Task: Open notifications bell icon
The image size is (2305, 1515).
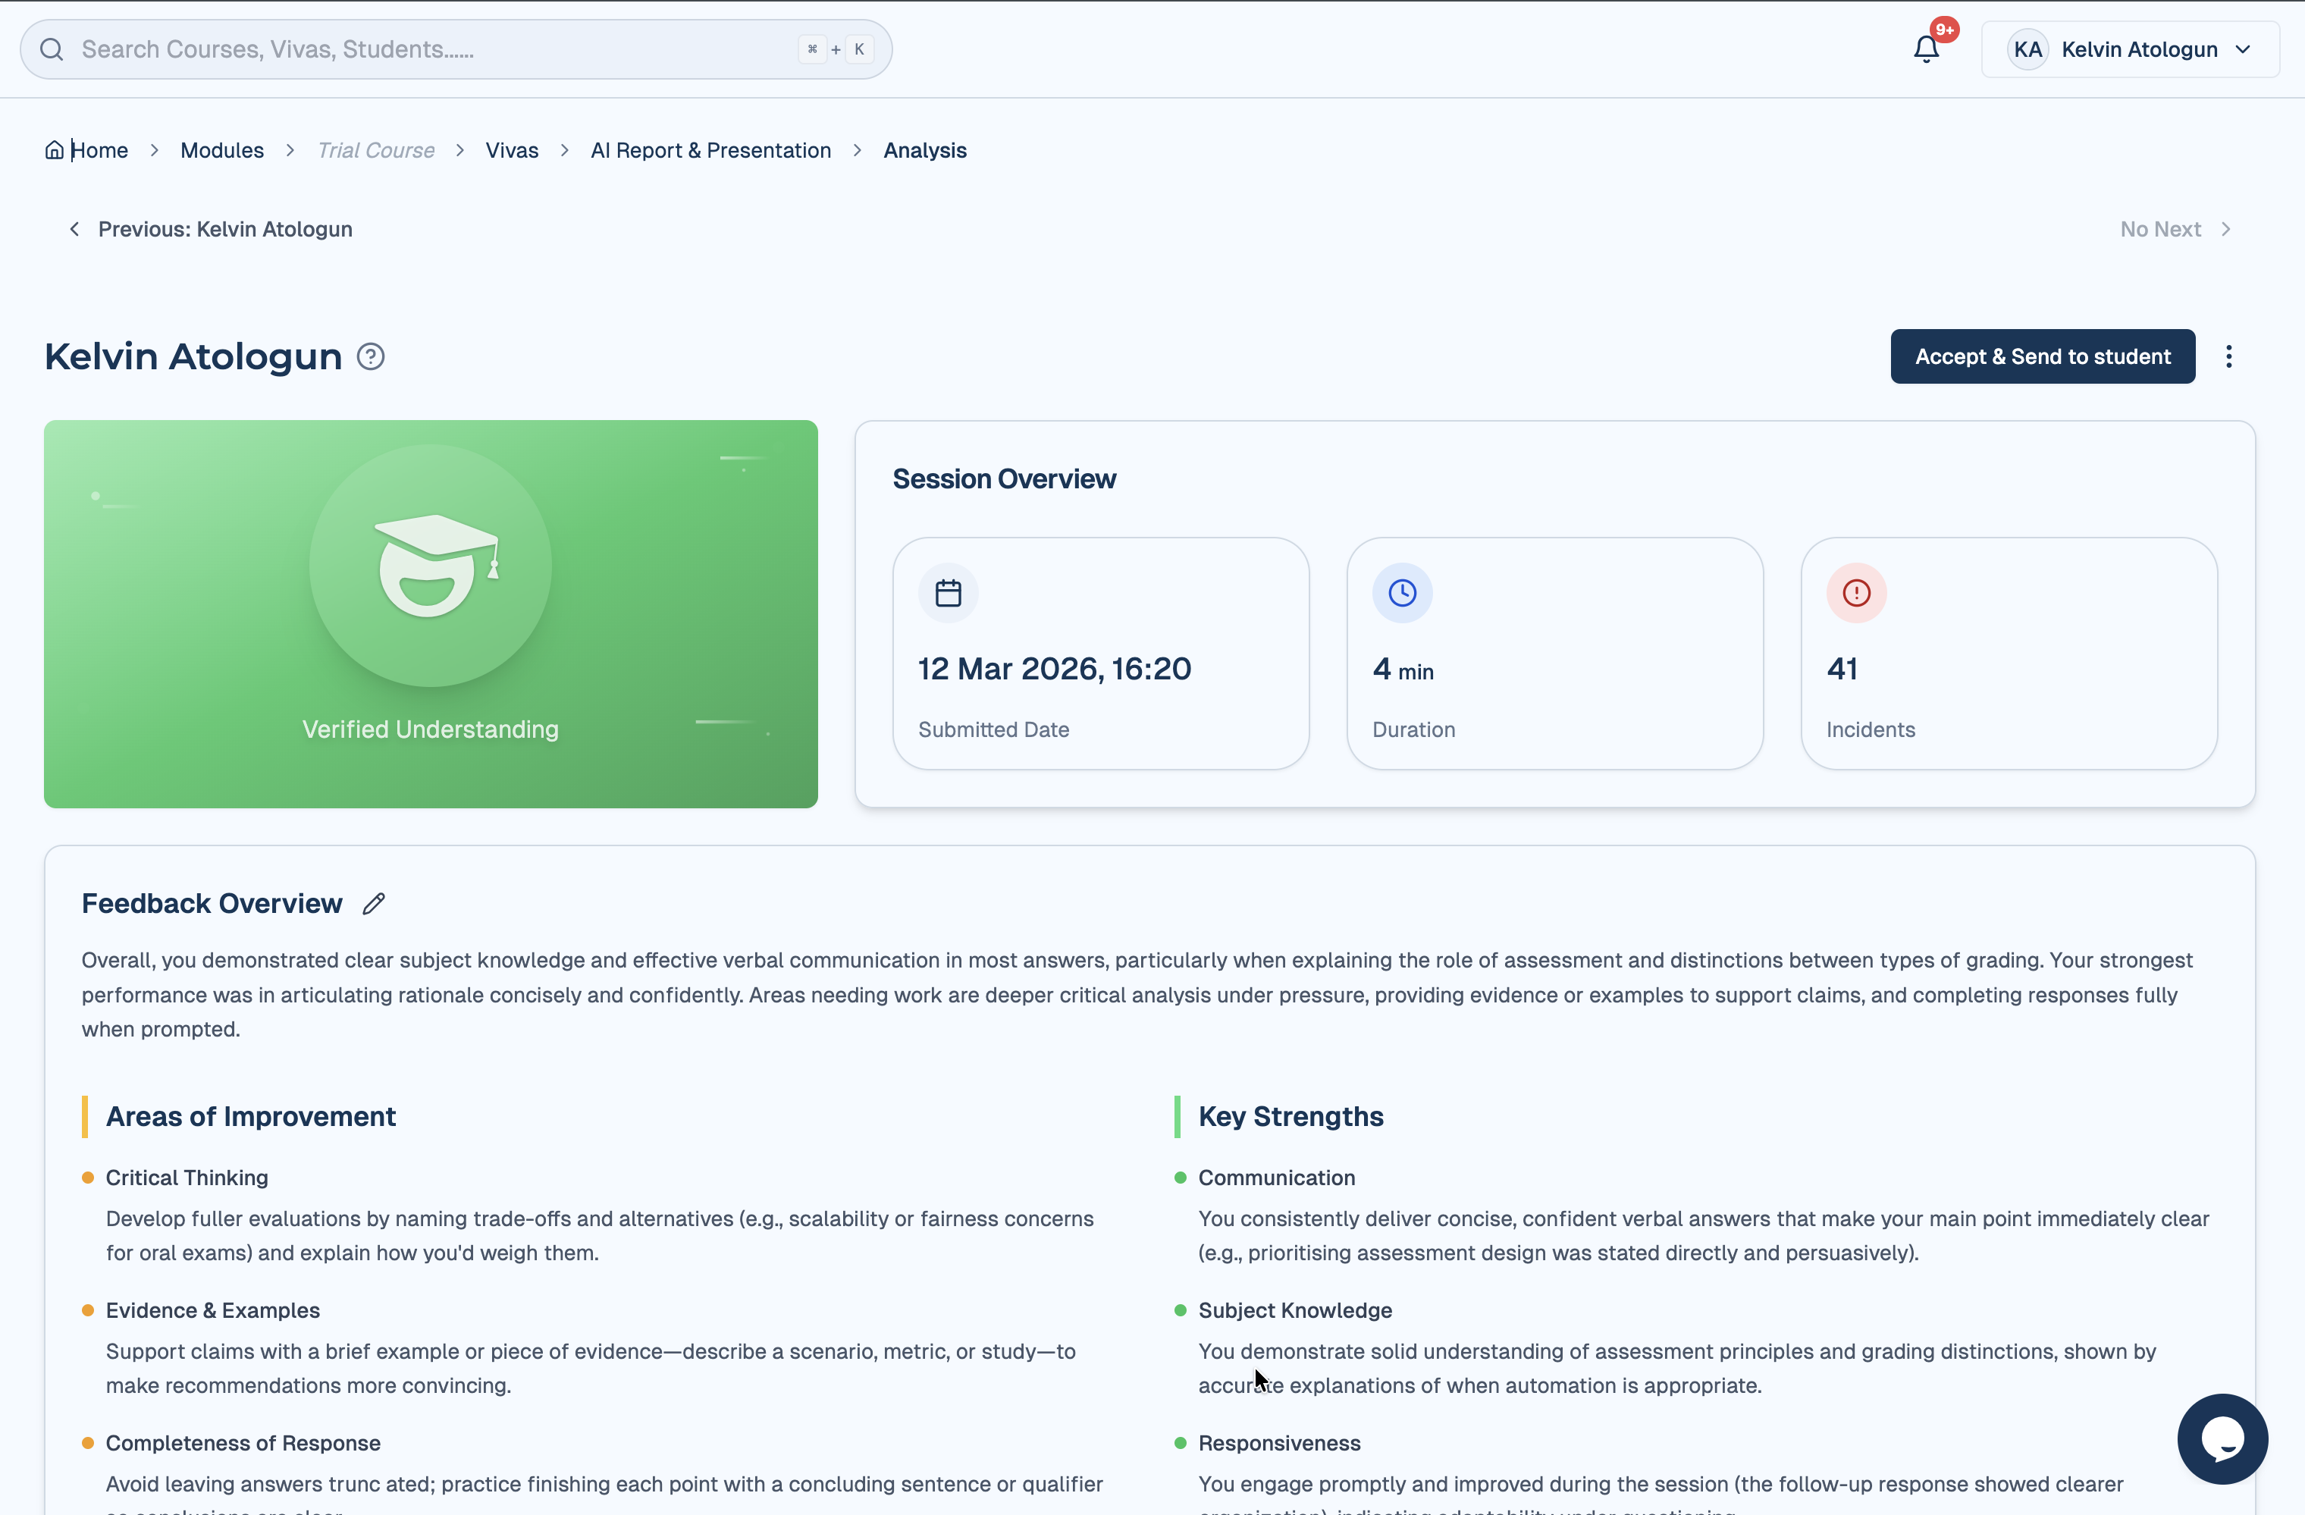Action: point(1927,49)
